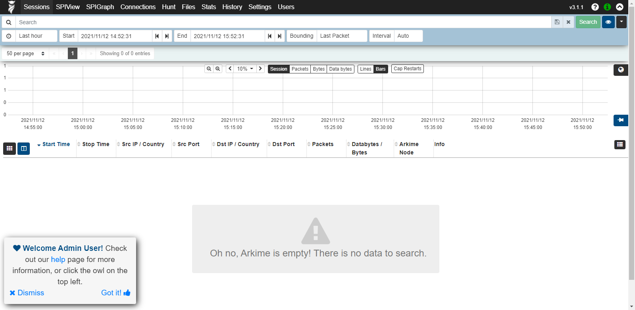The height and width of the screenshot is (310, 635).
Task: Move the Start time to the previous boundary
Action: 157,36
